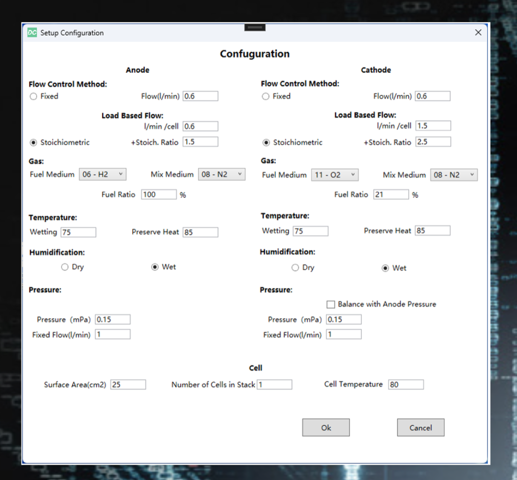Select Number of Cells in Stack field
517x480 pixels.
pos(274,385)
